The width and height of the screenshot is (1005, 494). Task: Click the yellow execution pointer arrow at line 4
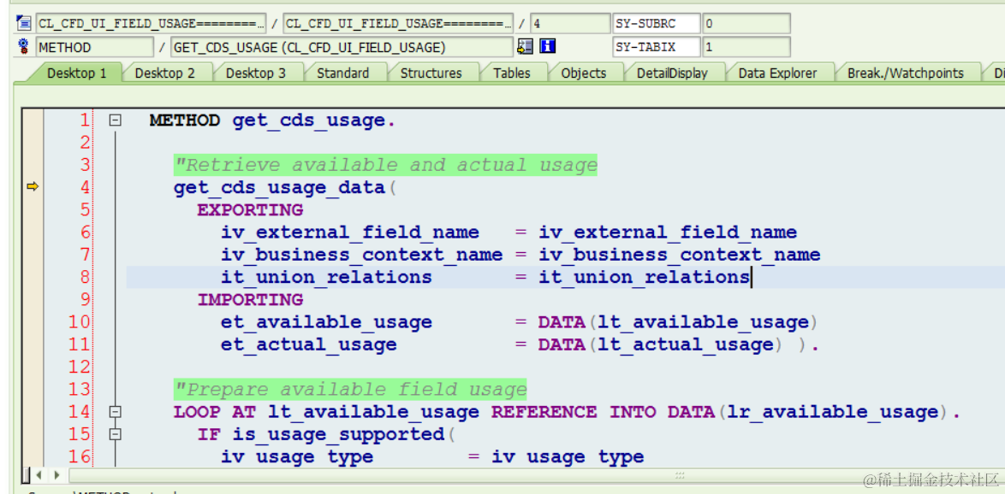coord(32,187)
